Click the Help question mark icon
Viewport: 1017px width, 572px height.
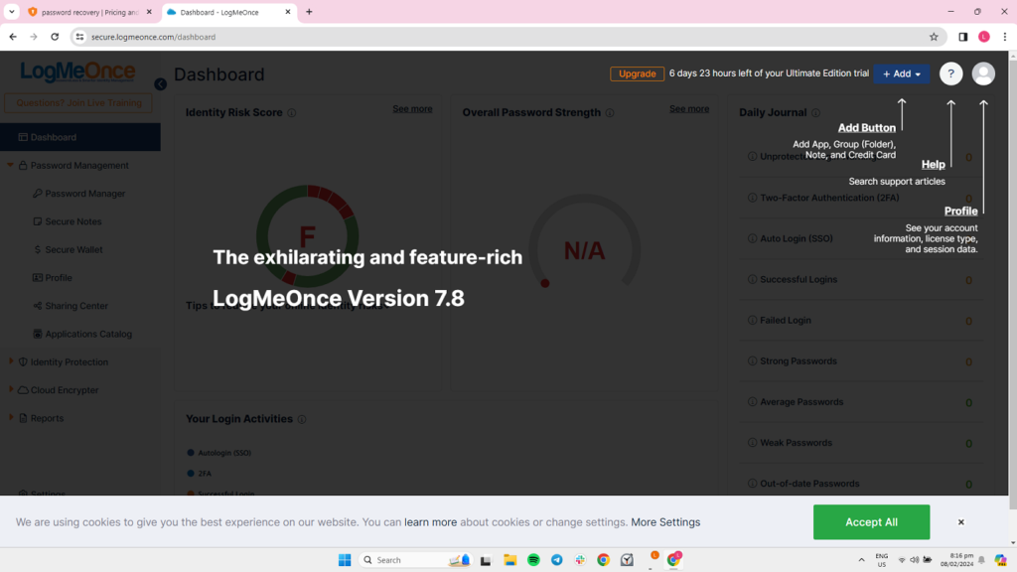coord(950,73)
